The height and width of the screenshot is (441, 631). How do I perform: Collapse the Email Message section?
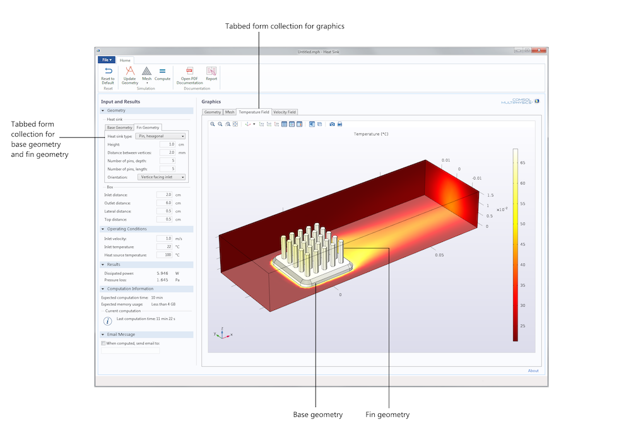[103, 335]
